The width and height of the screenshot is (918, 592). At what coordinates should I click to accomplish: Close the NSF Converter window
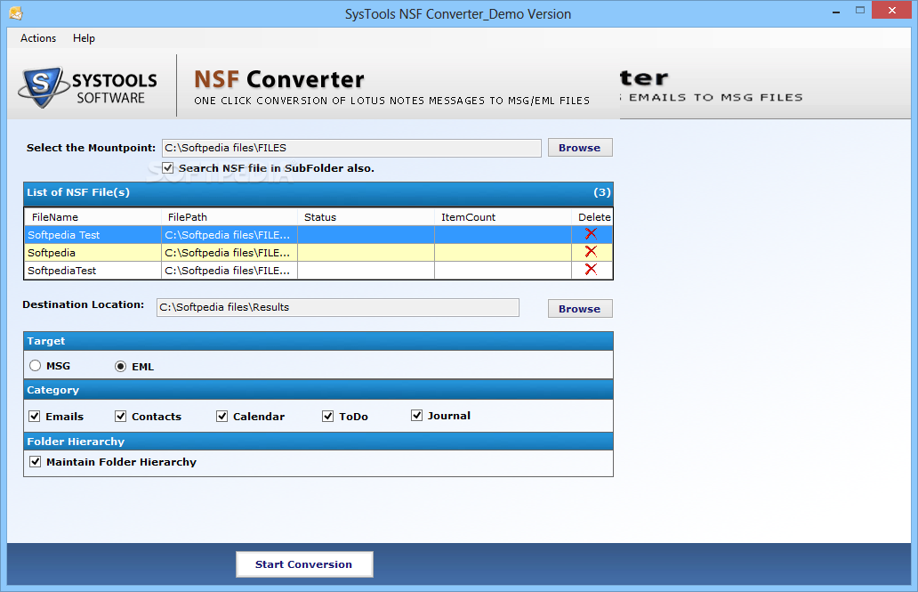(x=891, y=10)
